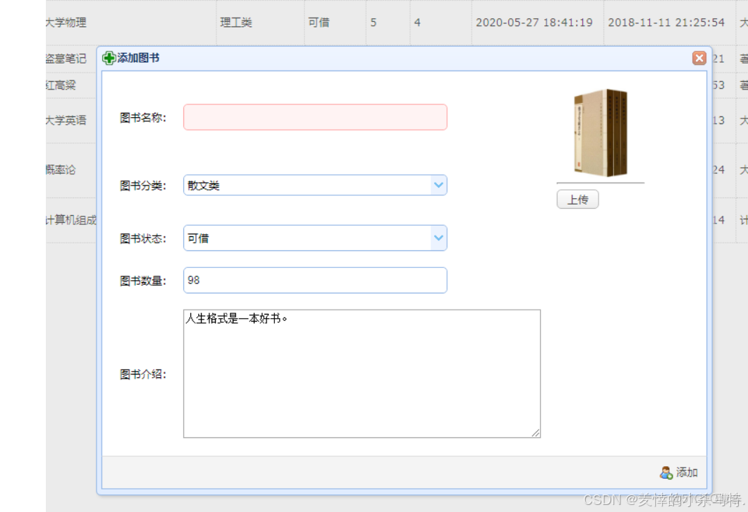Click the person icon on the 添加 button
748x512 pixels.
coord(667,473)
